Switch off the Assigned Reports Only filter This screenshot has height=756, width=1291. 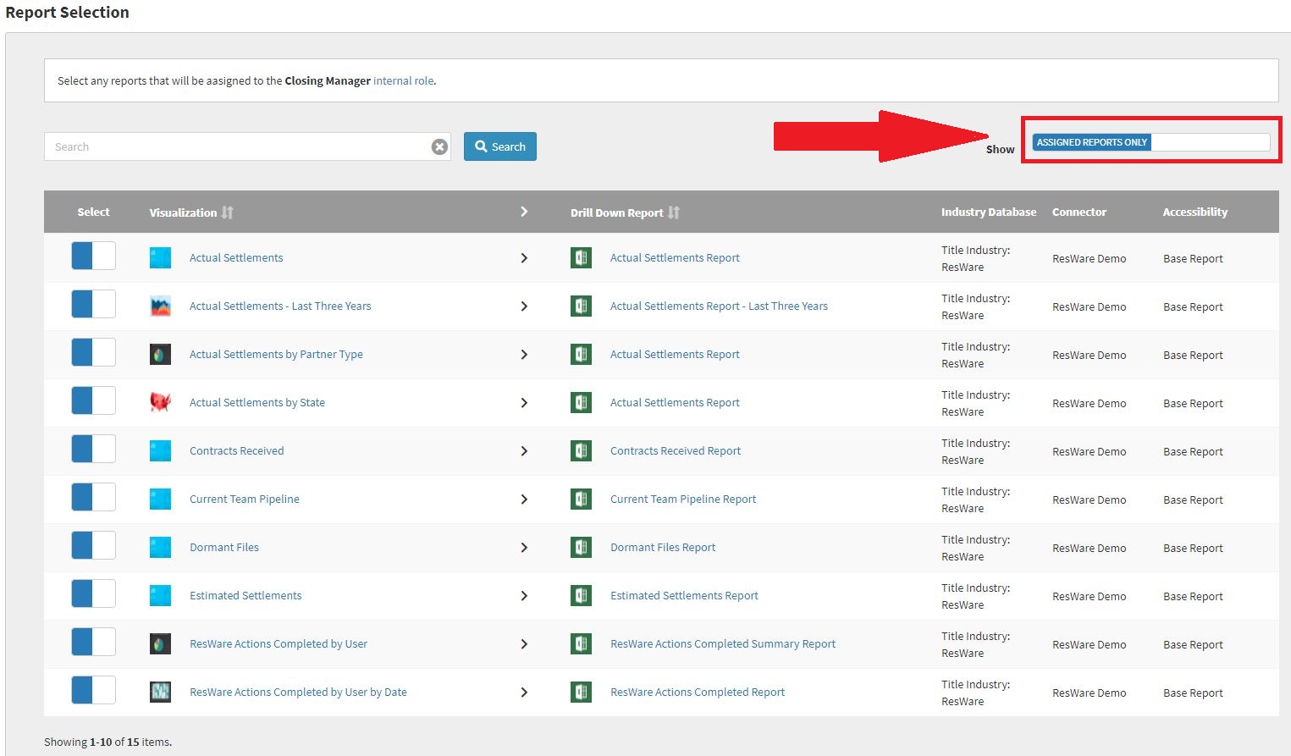point(1150,142)
